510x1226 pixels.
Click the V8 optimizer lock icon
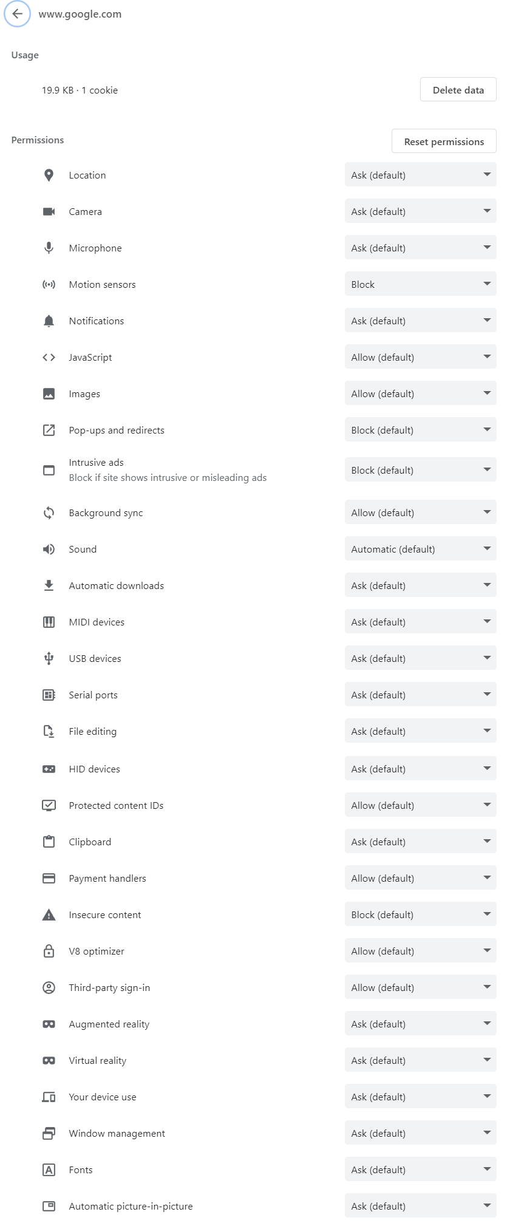49,951
